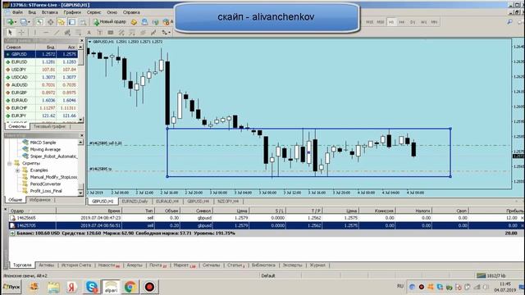
Task: Select the Vertical Line drawing tool
Action: (x=34, y=33)
